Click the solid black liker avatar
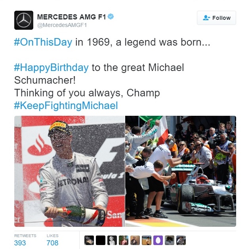The width and height of the screenshot is (250, 249). coord(101,240)
